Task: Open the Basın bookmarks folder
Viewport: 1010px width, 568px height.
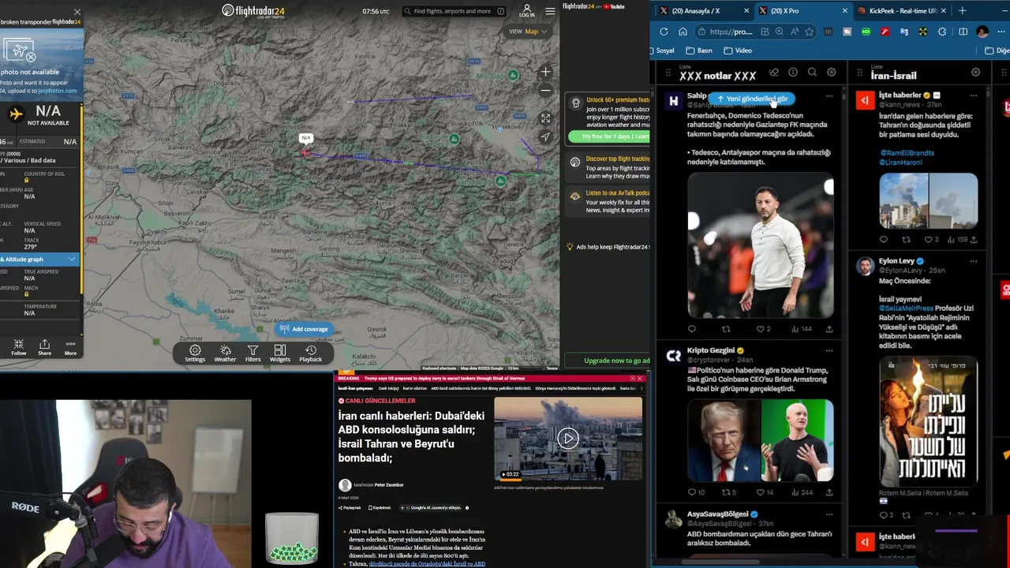Action: click(x=699, y=50)
